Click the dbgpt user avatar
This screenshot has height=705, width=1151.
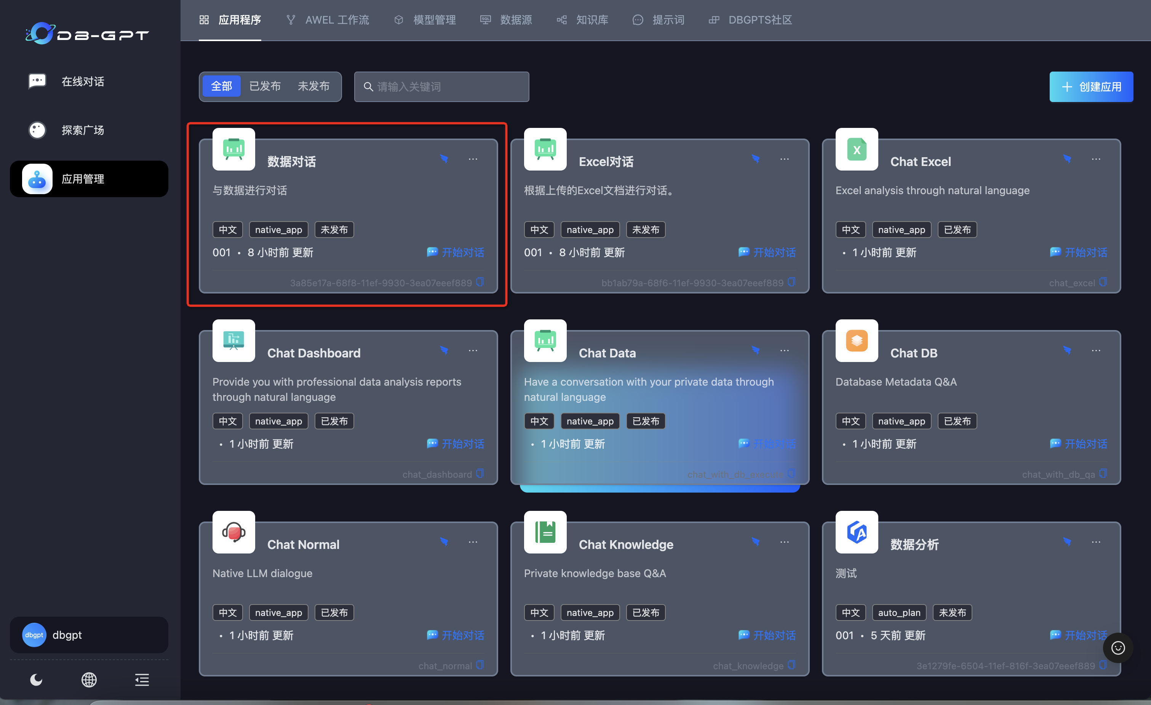[x=34, y=635]
